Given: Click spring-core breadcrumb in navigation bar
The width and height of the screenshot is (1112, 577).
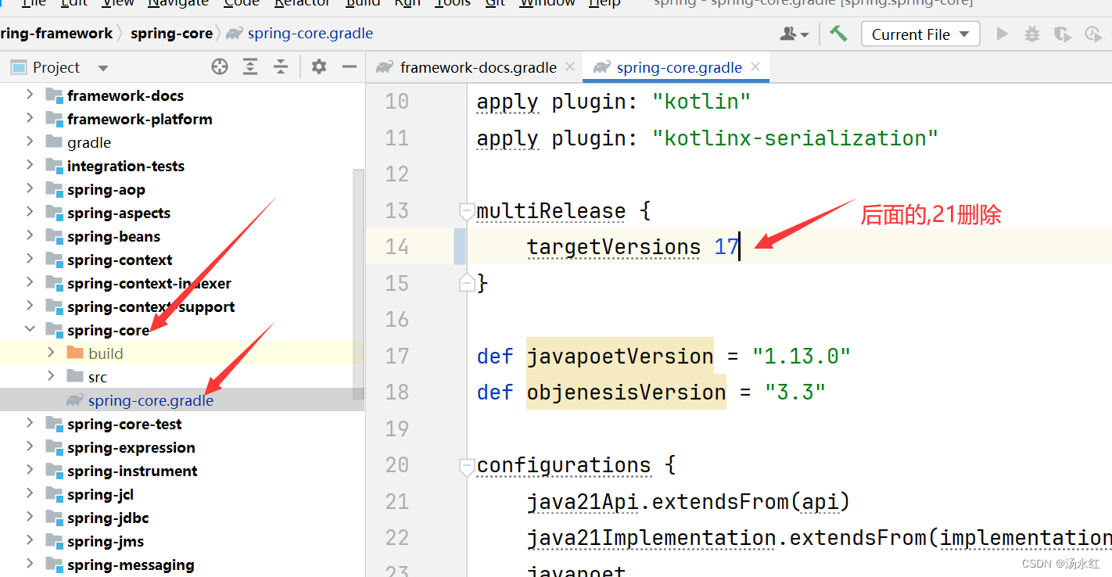Looking at the screenshot, I should pyautogui.click(x=171, y=34).
